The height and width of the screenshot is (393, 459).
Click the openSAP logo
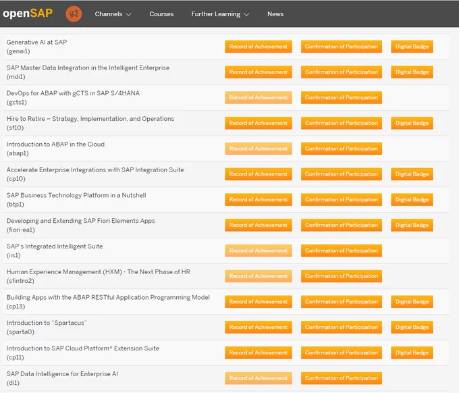[x=28, y=14]
